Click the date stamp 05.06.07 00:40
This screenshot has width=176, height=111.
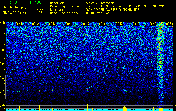(14, 13)
